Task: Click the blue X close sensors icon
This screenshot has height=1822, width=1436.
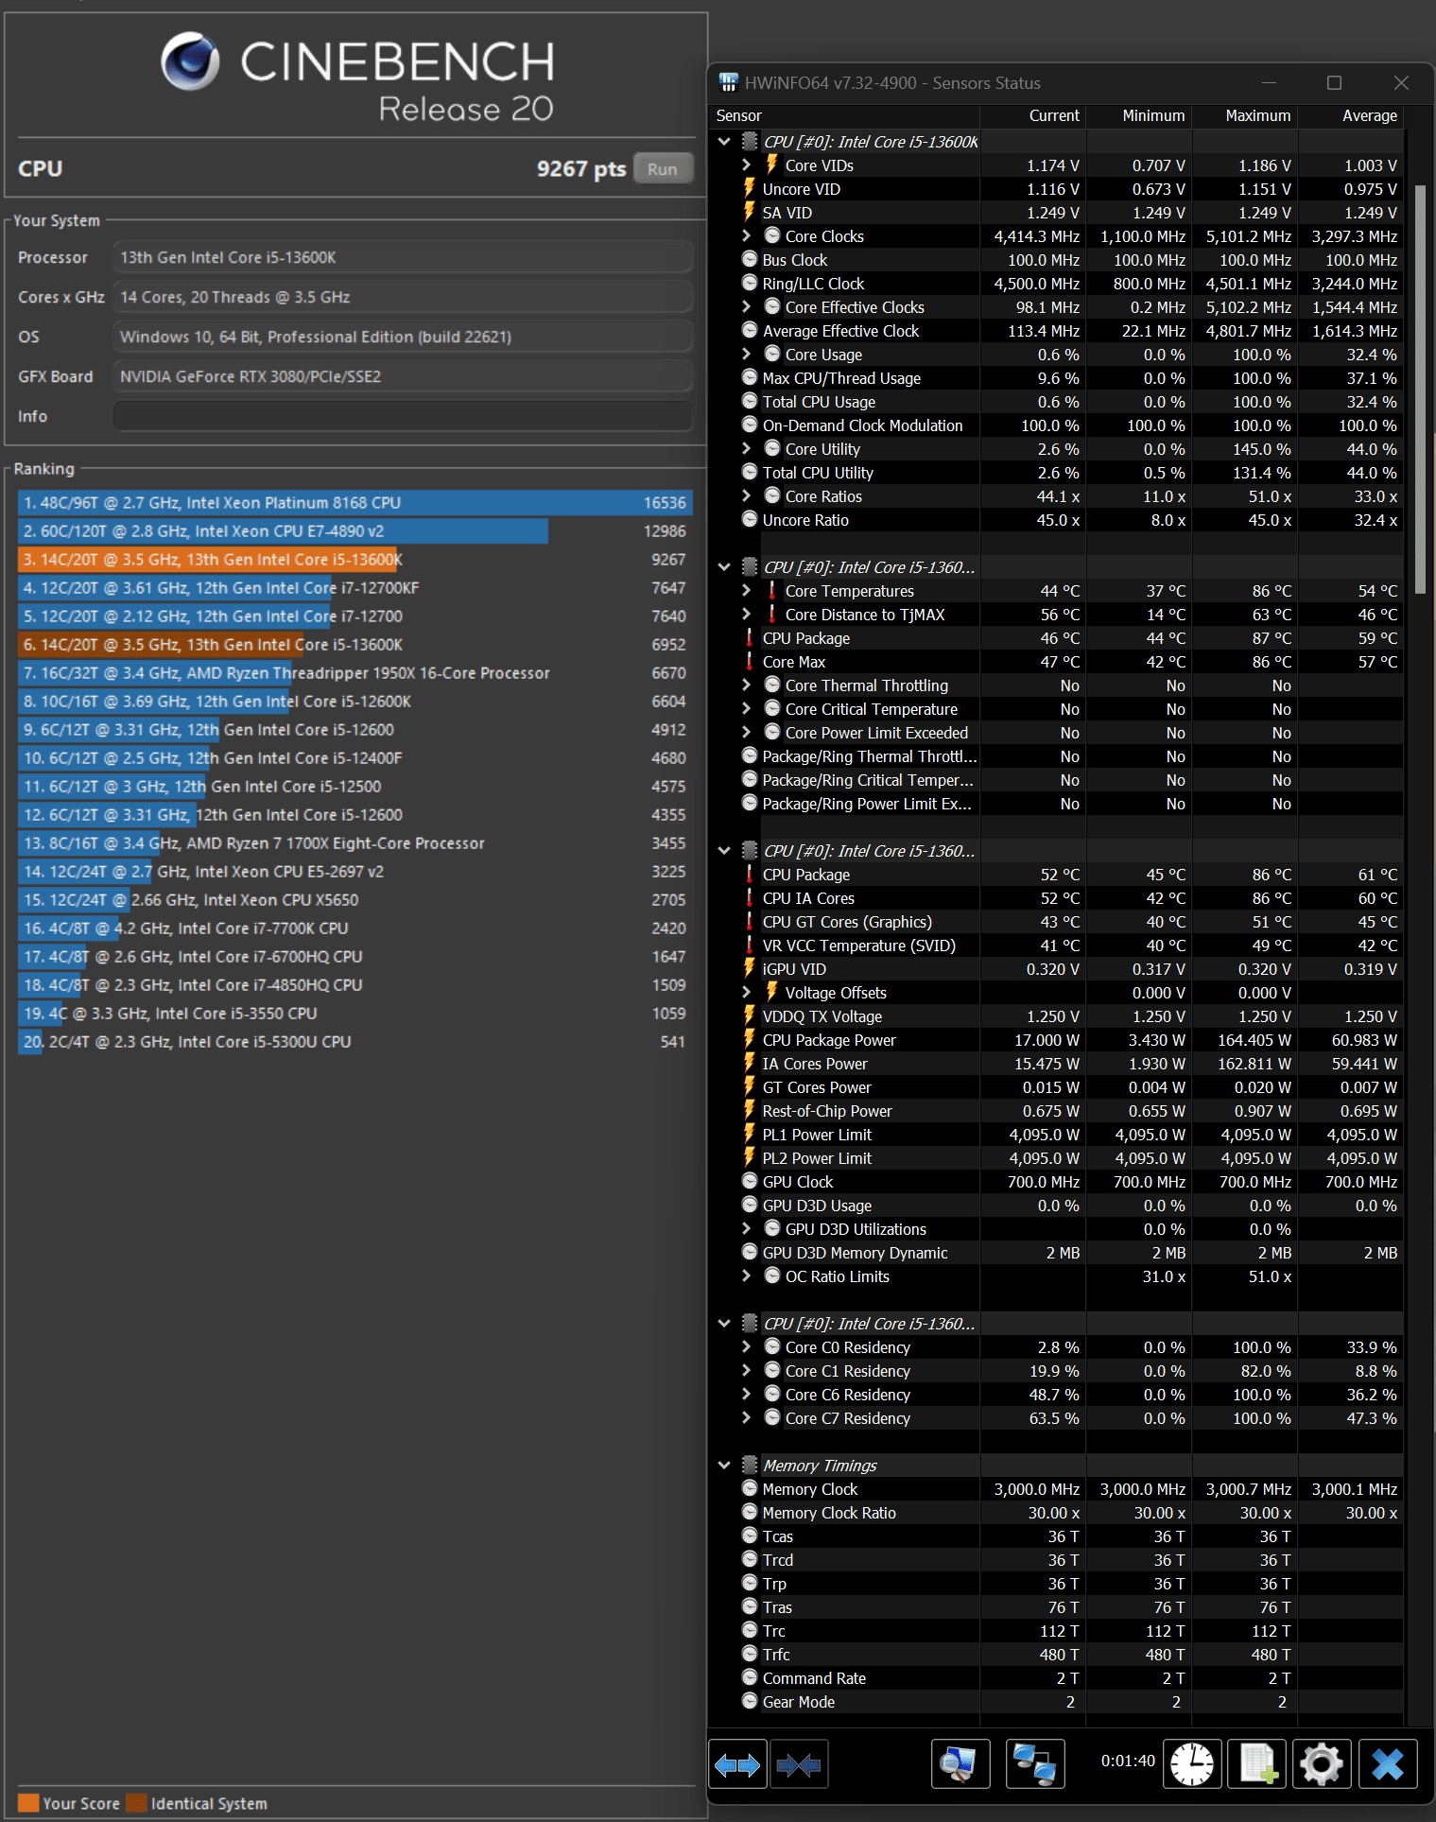Action: [1388, 1764]
